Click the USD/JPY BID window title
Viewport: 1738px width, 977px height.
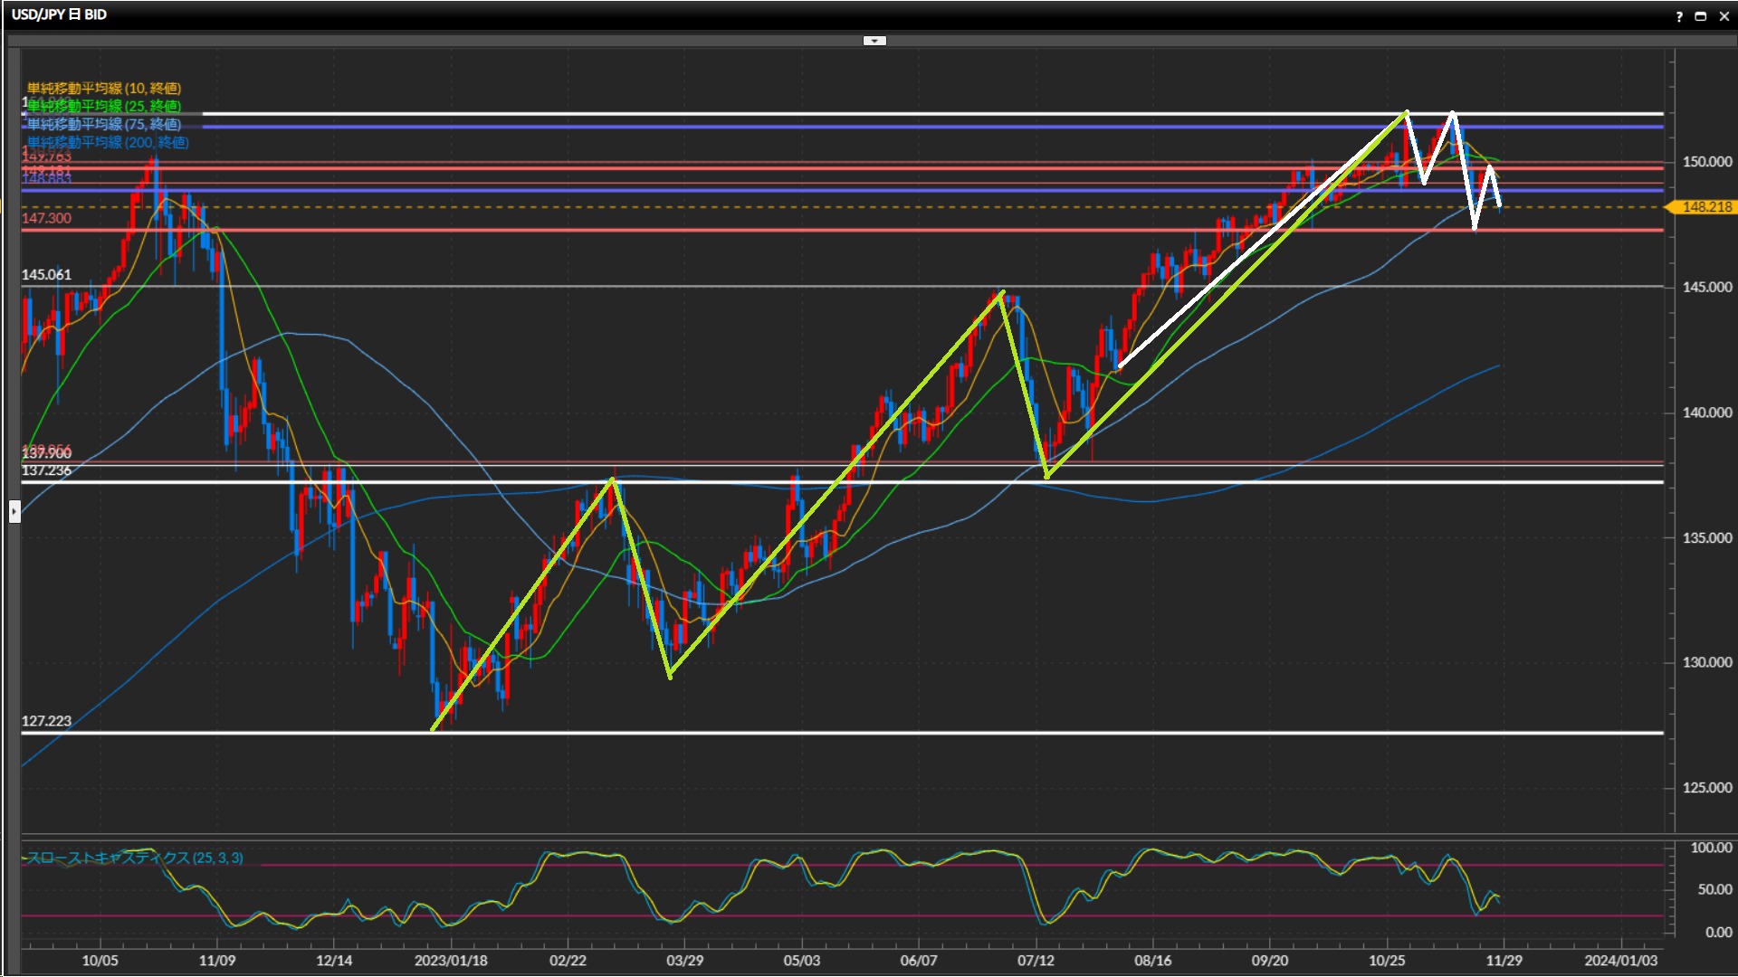[x=59, y=14]
